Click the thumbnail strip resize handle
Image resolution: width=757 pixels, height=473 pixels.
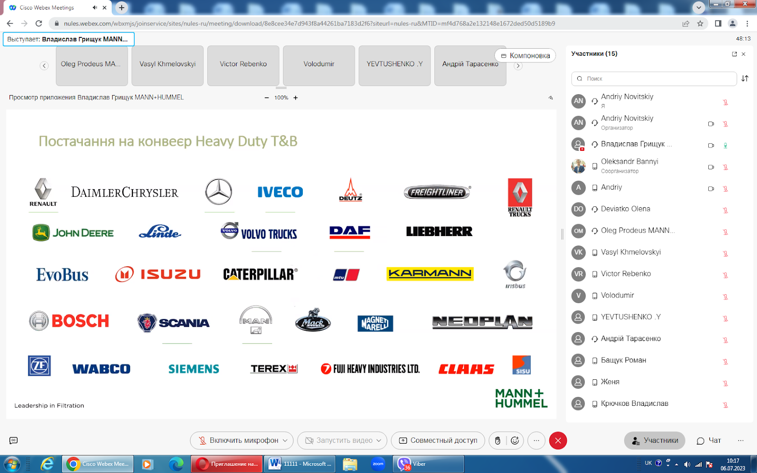(x=281, y=88)
